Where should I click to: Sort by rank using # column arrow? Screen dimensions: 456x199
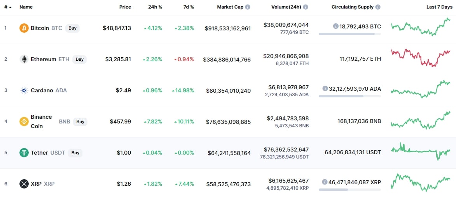click(10, 7)
